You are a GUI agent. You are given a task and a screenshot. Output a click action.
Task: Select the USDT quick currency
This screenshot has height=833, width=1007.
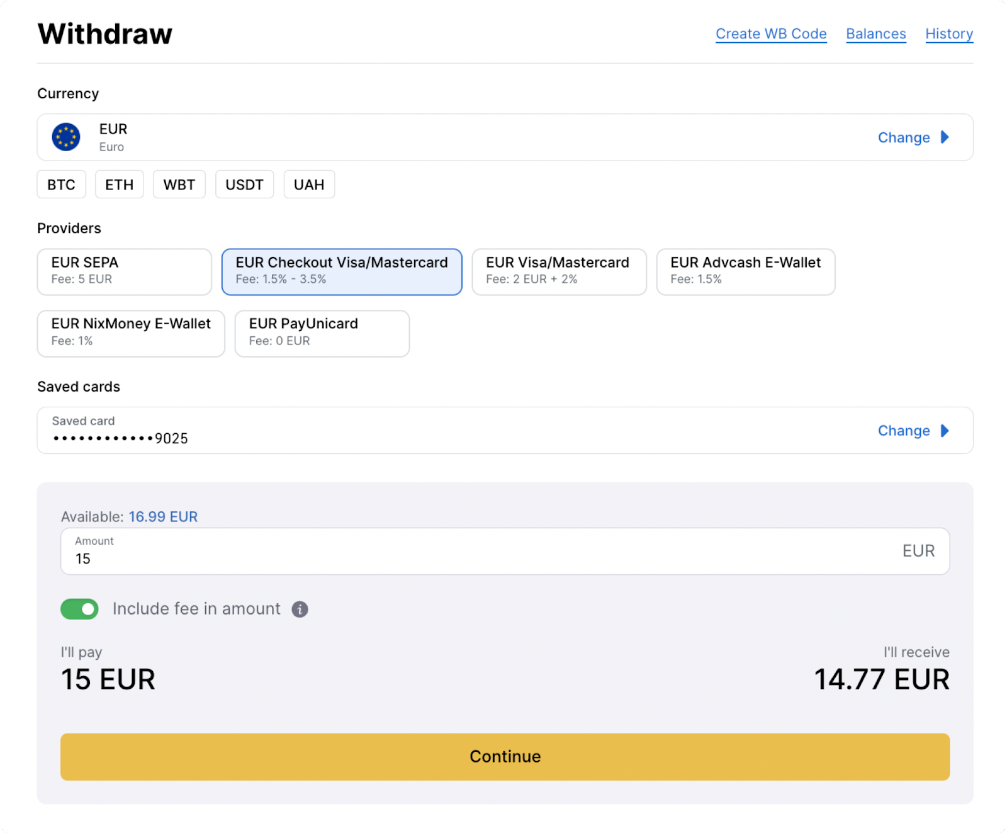point(245,184)
